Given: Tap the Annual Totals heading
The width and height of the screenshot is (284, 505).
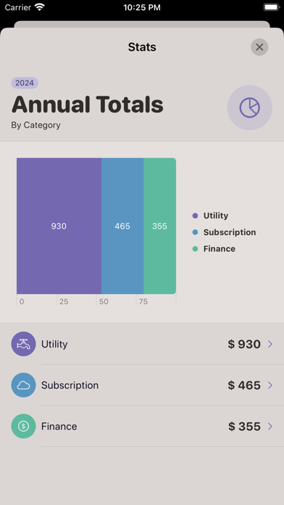Looking at the screenshot, I should (88, 104).
